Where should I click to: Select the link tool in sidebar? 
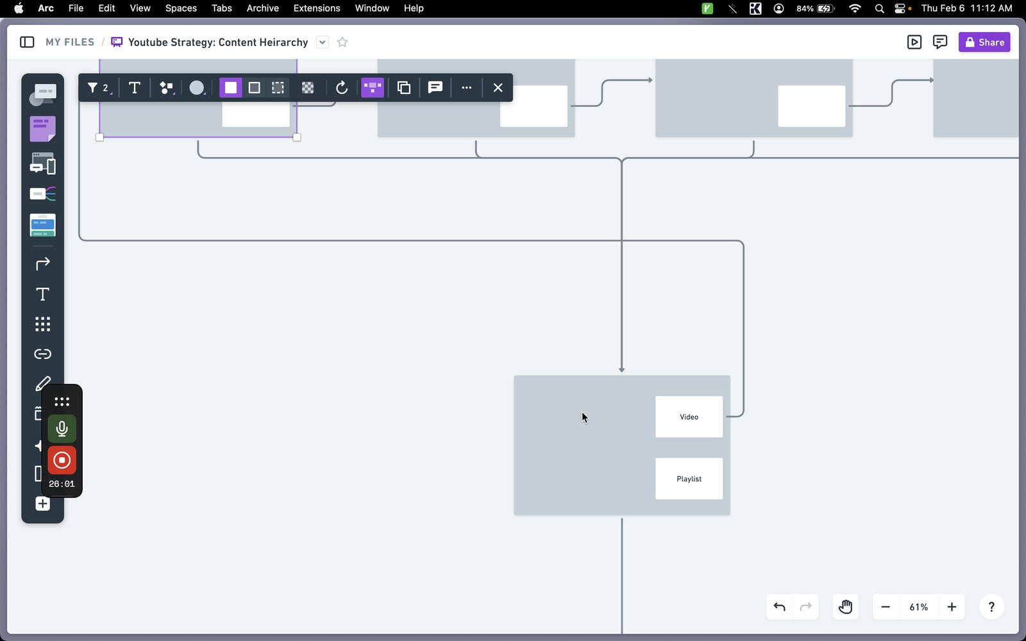pos(43,354)
